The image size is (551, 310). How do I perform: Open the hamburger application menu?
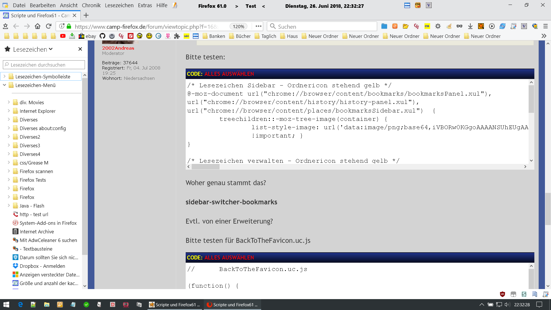tap(546, 26)
